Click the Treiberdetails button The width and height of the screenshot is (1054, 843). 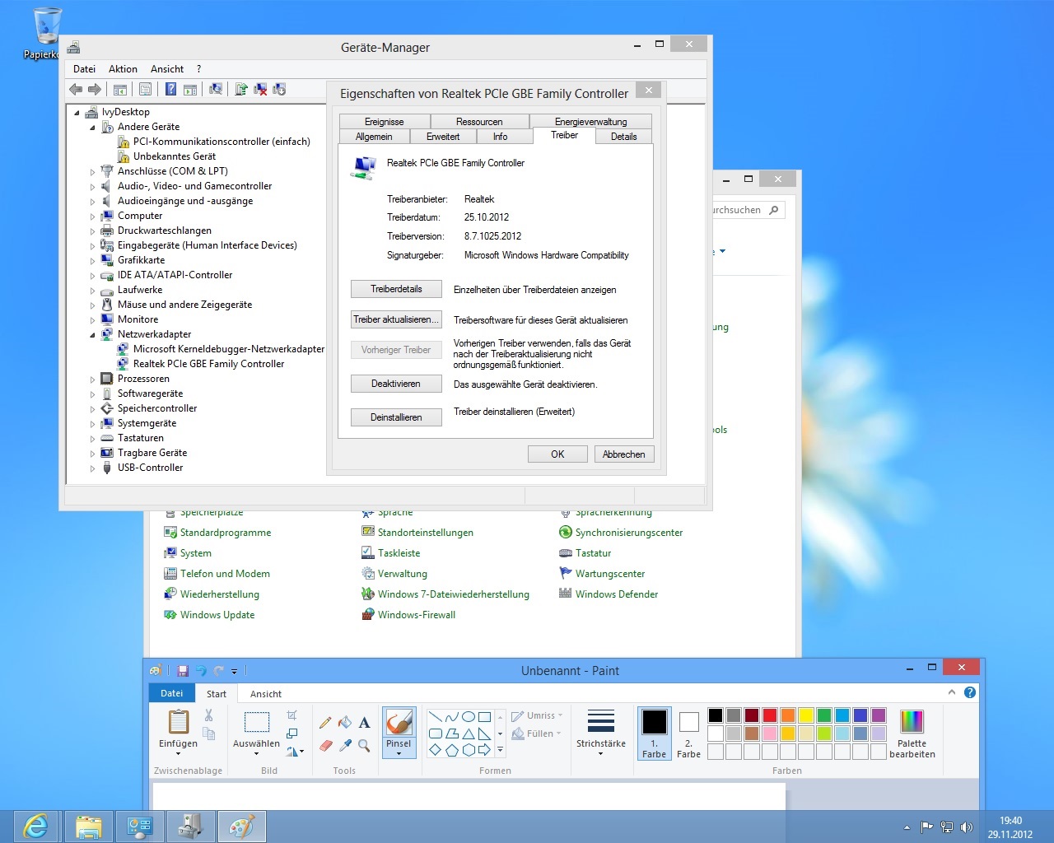pyautogui.click(x=396, y=289)
